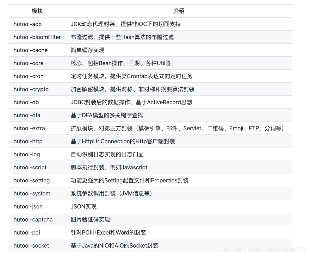
Task: Click the description '自动识别日志实现的日志门面'
Action: (x=107, y=155)
